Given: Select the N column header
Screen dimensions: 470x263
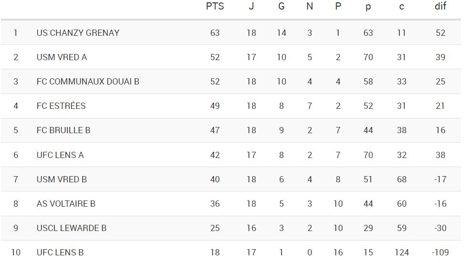Looking at the screenshot, I should (x=310, y=7).
